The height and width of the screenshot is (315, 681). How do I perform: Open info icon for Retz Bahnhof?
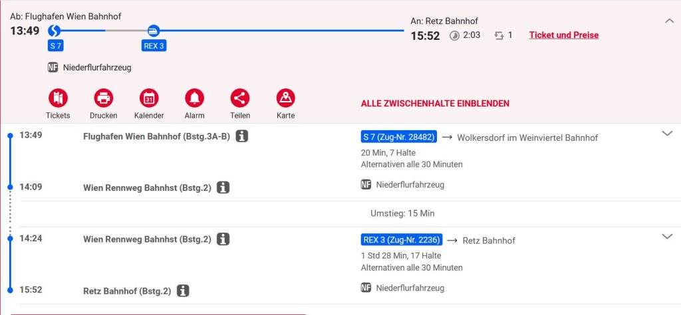click(183, 290)
